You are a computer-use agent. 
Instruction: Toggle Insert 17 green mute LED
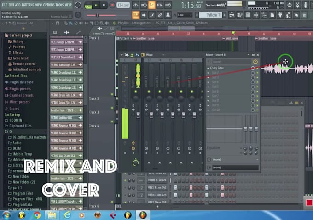[x=192, y=92]
